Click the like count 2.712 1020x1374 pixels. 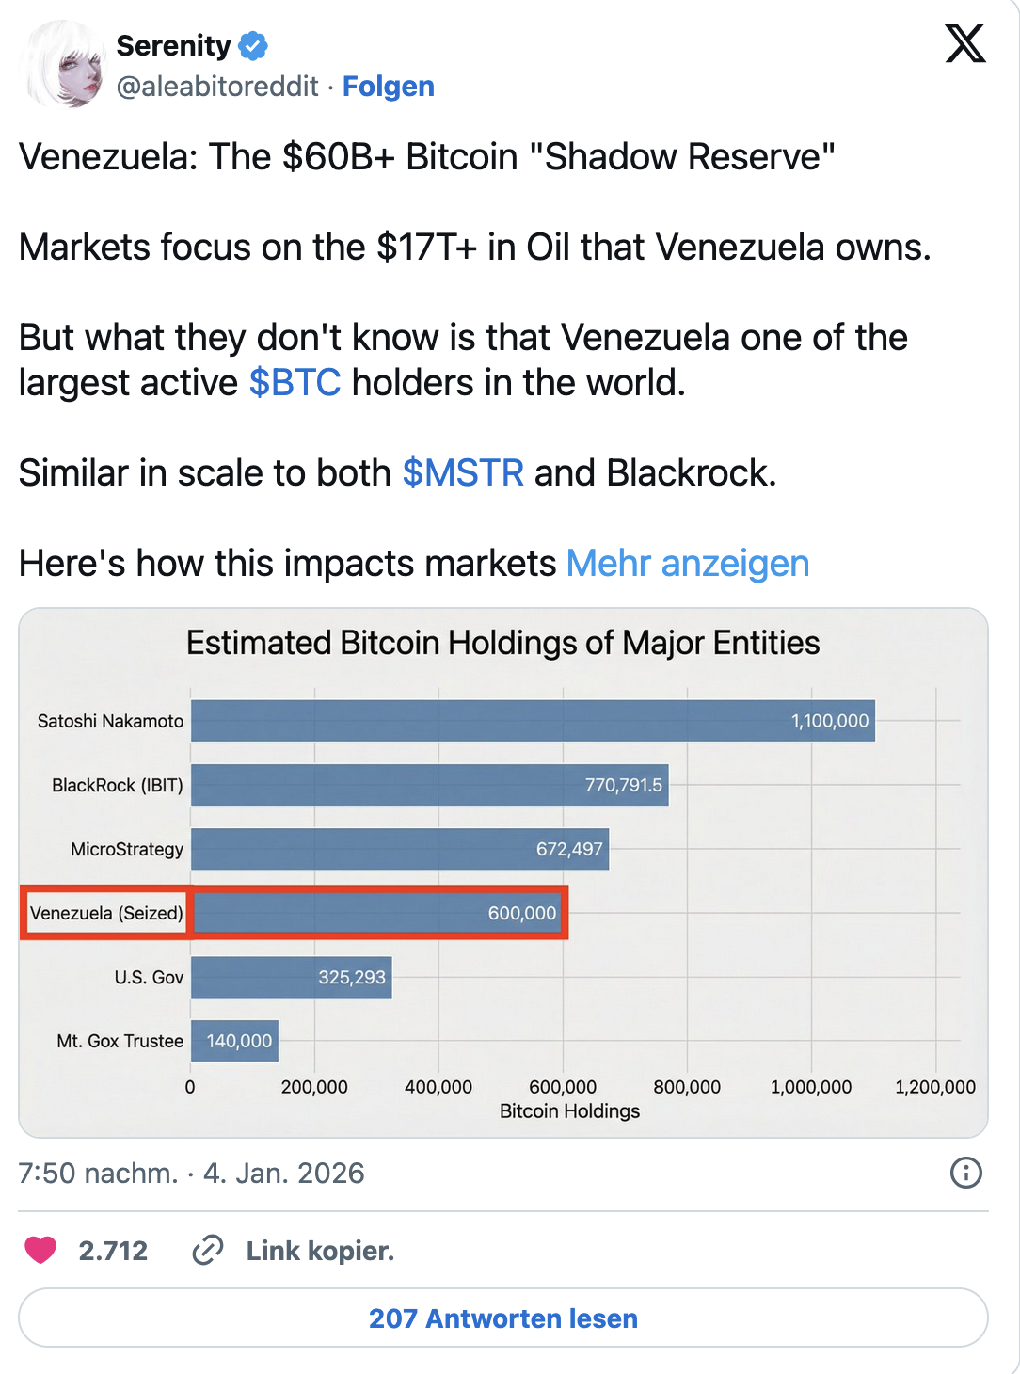point(112,1251)
